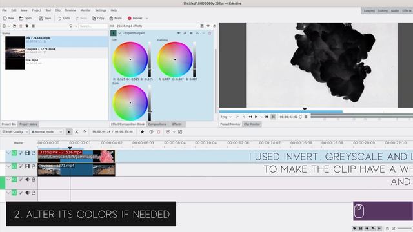Mute audio track A2

[x=27, y=193]
